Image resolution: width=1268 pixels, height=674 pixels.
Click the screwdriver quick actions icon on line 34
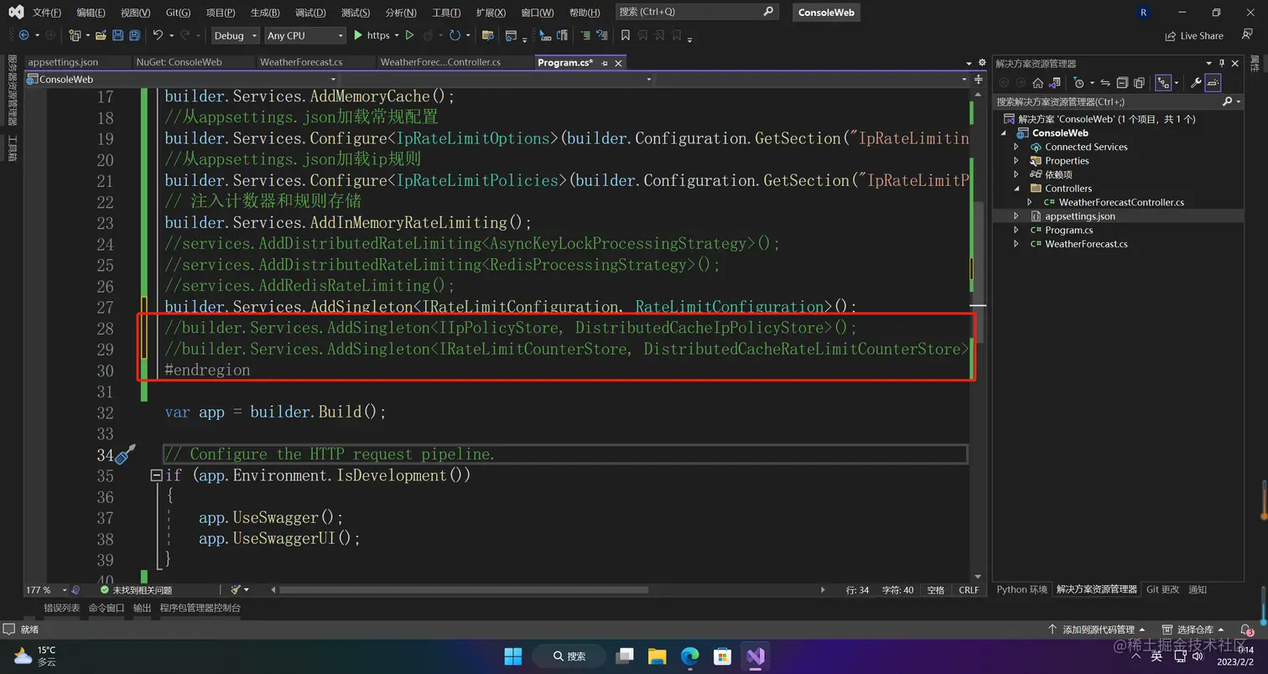(126, 454)
